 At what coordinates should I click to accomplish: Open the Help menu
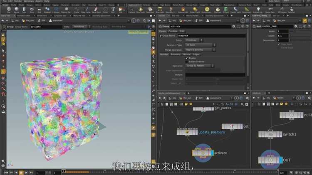coord(47,1)
